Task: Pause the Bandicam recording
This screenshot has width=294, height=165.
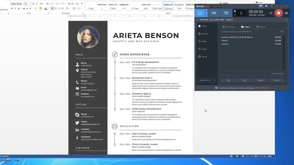Action: click(271, 13)
